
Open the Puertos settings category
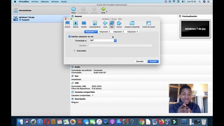coord(119,24)
